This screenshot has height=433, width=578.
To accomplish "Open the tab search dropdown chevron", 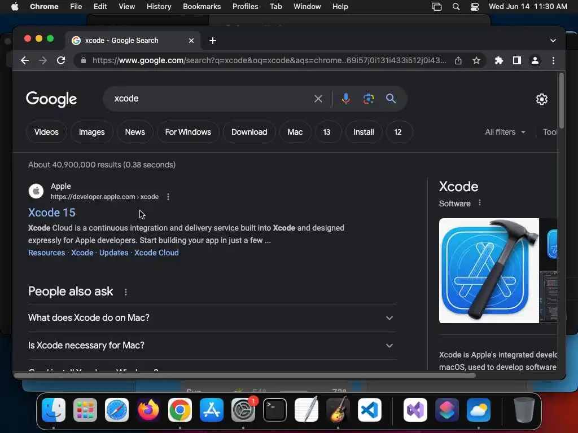I will coord(553,41).
